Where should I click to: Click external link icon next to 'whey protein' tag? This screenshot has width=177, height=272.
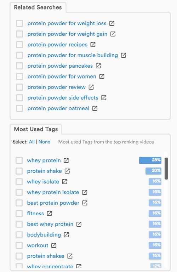pyautogui.click(x=66, y=160)
